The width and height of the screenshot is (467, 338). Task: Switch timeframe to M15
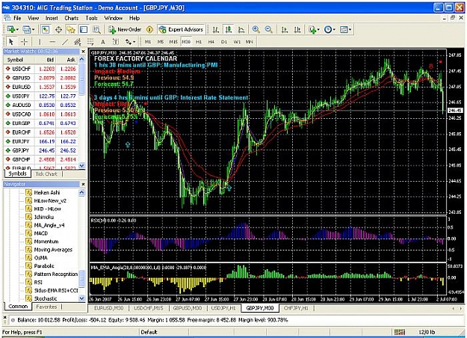tap(173, 42)
